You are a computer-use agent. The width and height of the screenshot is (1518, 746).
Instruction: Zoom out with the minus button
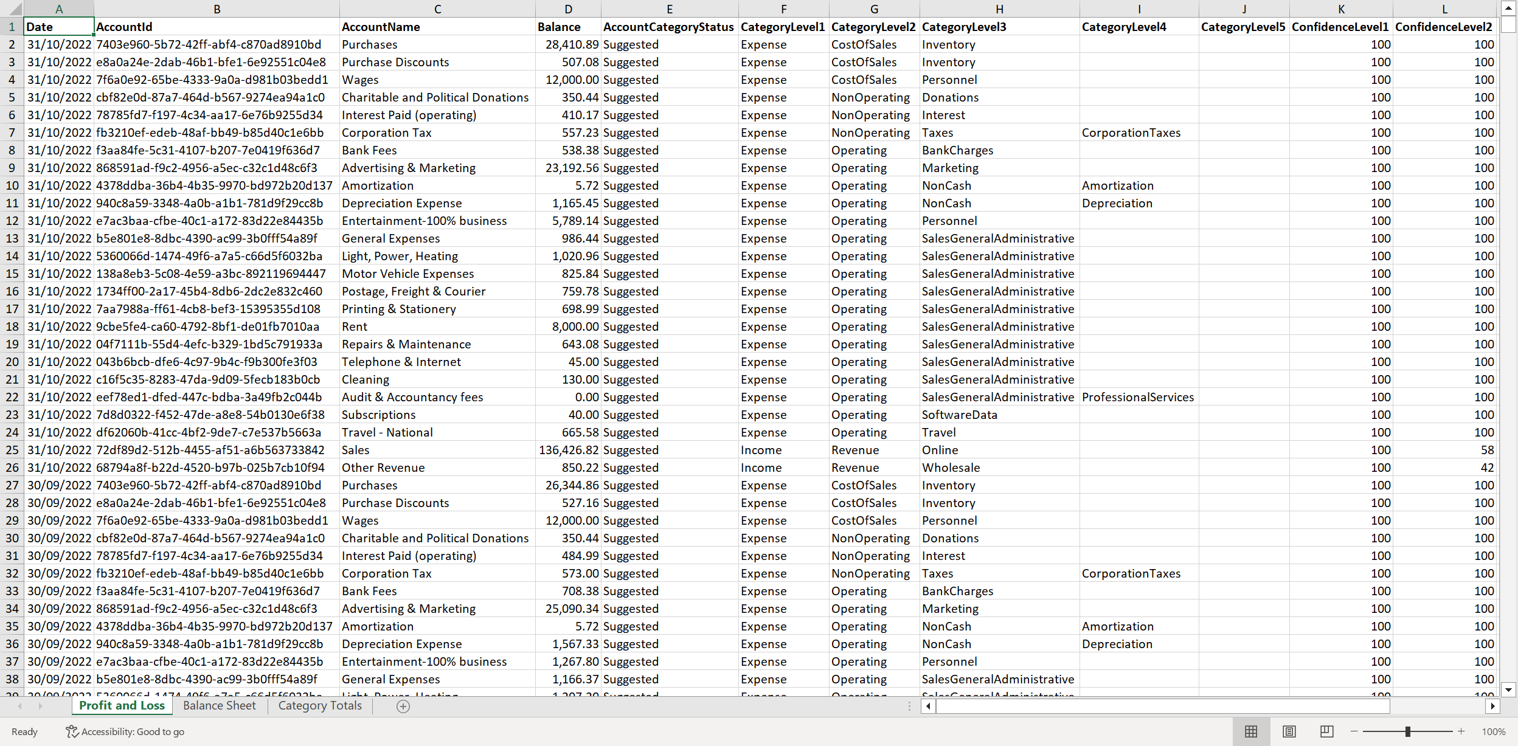[x=1354, y=731]
